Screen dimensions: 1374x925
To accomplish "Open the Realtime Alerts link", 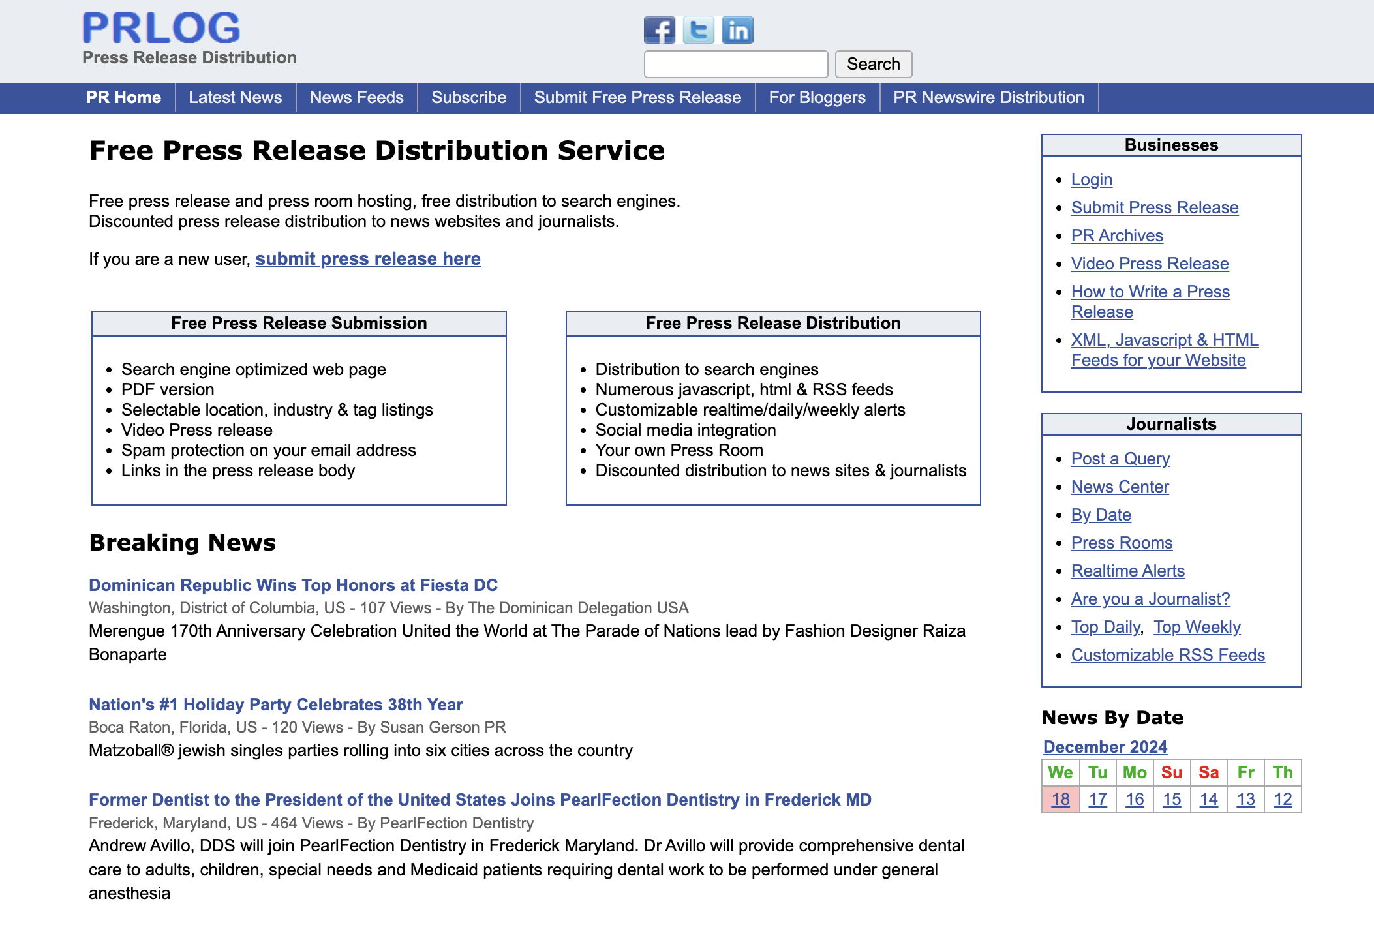I will click(1127, 571).
